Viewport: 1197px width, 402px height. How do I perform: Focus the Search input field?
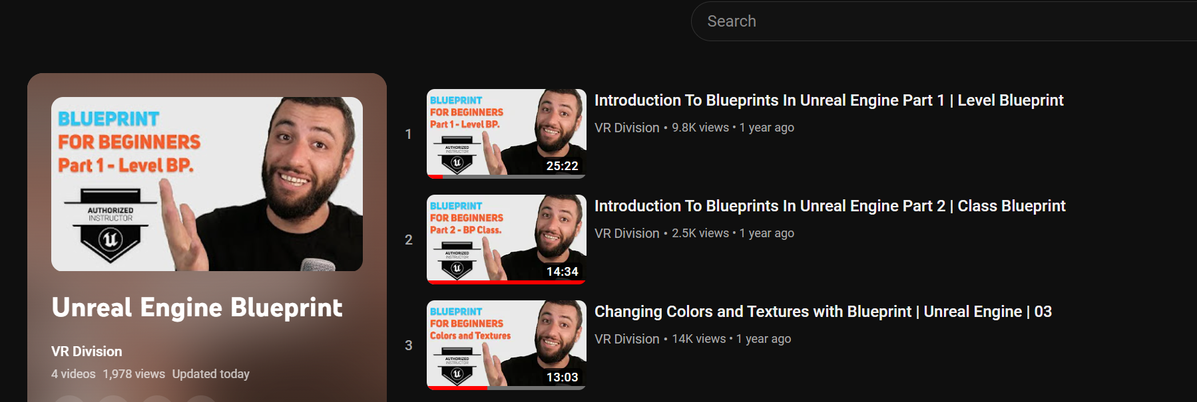(x=944, y=21)
